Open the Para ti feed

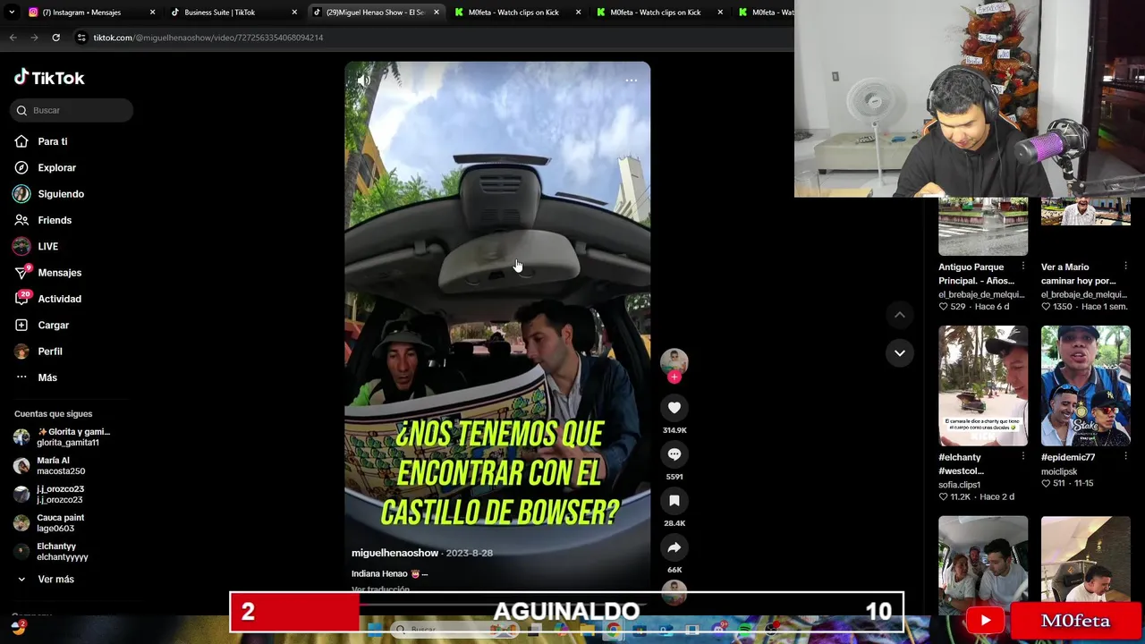click(x=53, y=141)
